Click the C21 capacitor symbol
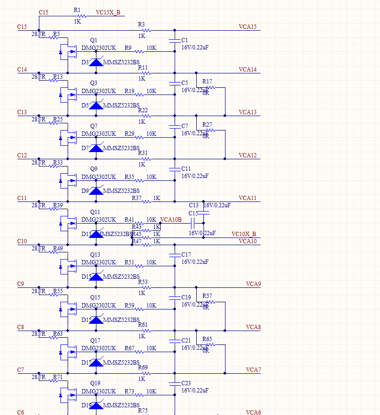380x415 pixels. click(175, 341)
